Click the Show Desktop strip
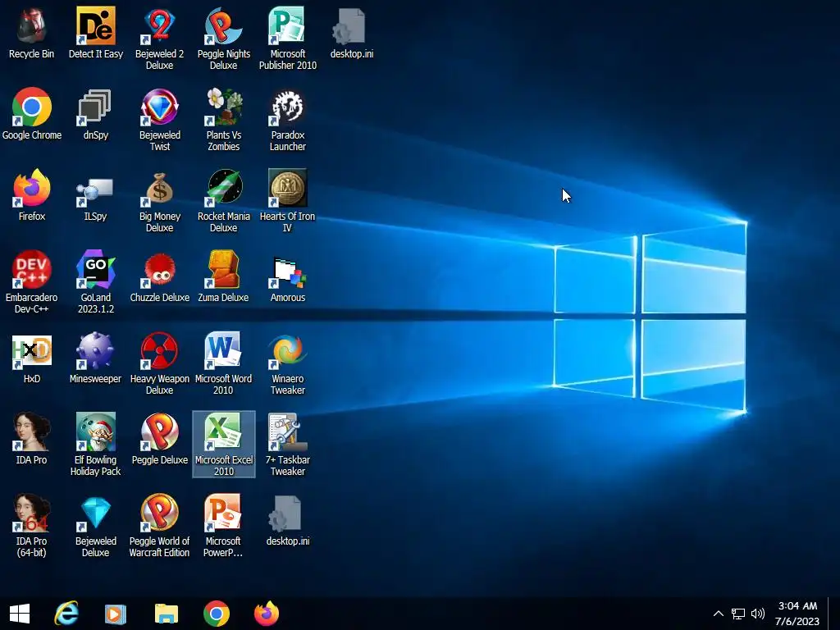Screen dimensions: 840x630 pos(834,614)
